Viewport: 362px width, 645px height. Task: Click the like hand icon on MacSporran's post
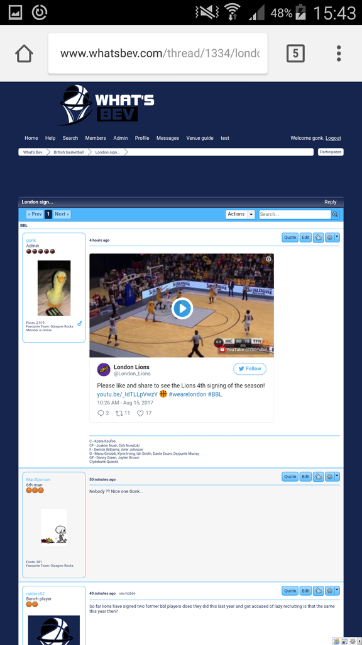[x=319, y=476]
